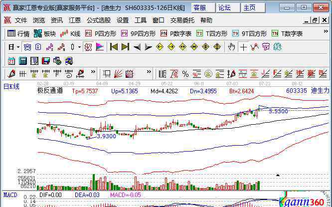Click the colored flag chart icon
This screenshot has width=332, height=207.
coord(100,47)
